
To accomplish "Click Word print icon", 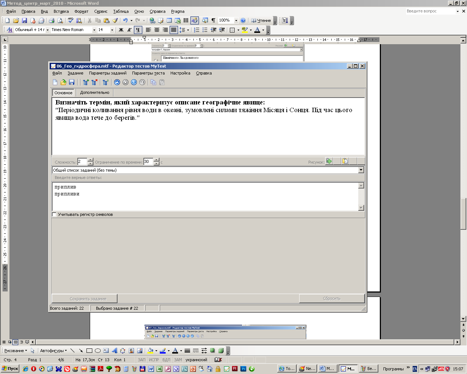I will point(51,20).
